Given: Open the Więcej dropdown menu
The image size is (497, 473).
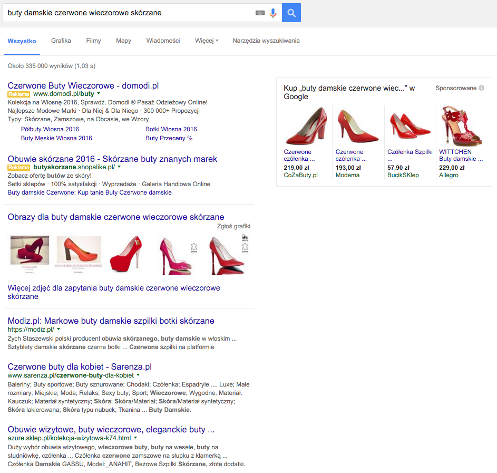Looking at the screenshot, I should pyautogui.click(x=206, y=41).
